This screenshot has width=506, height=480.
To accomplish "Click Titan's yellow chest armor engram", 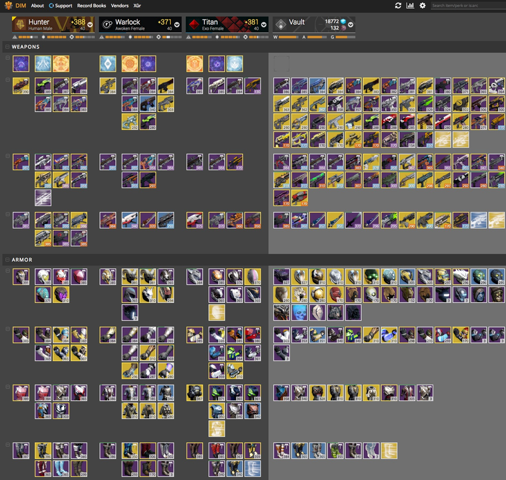I will (216, 429).
